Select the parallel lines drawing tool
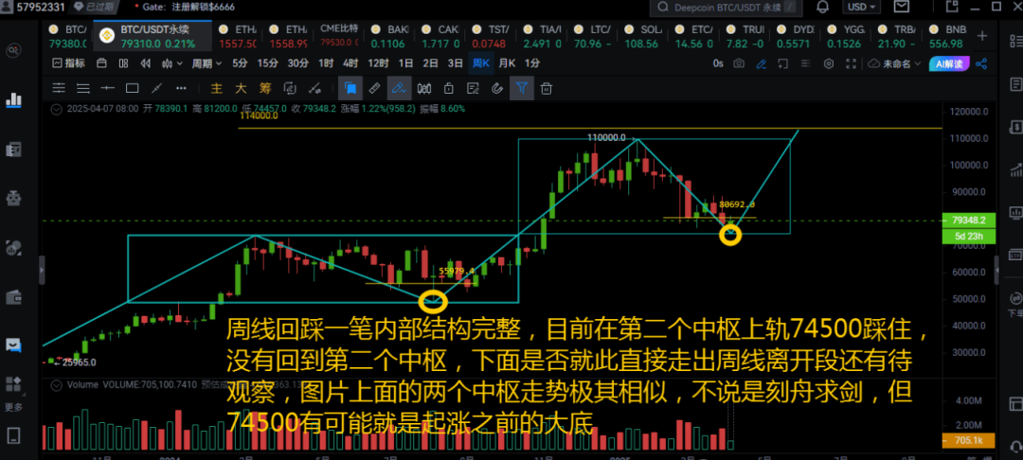 82,88
